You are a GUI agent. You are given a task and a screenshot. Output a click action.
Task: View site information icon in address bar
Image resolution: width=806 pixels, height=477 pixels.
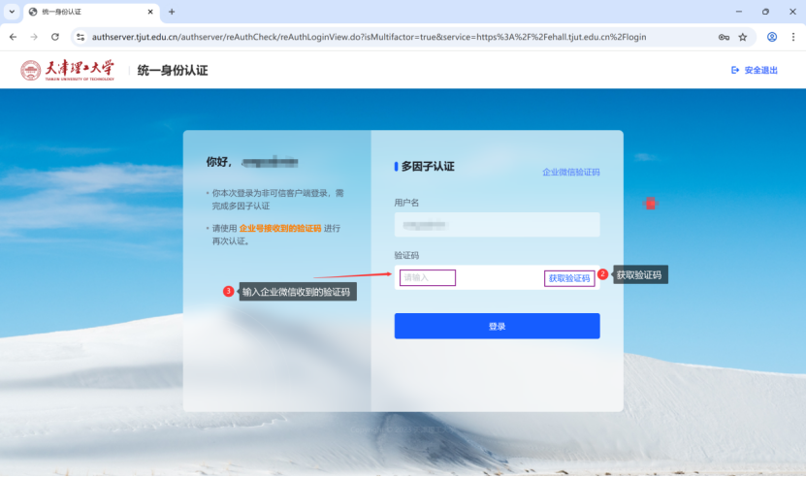pyautogui.click(x=80, y=37)
